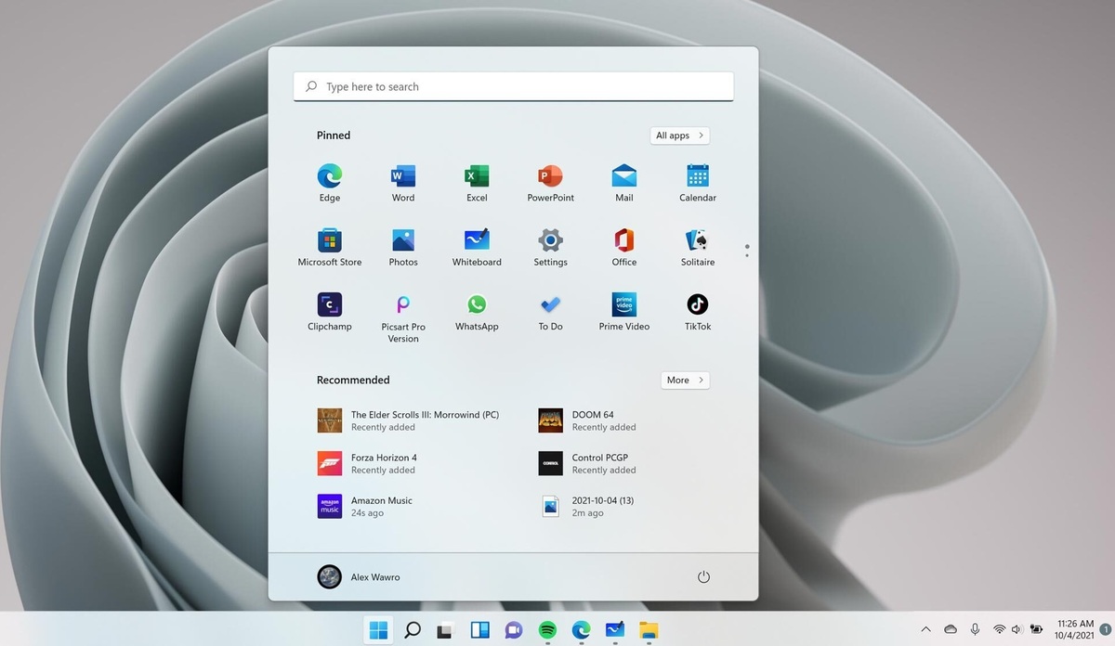Open the notification count badge
This screenshot has height=646, width=1115.
[x=1105, y=629]
